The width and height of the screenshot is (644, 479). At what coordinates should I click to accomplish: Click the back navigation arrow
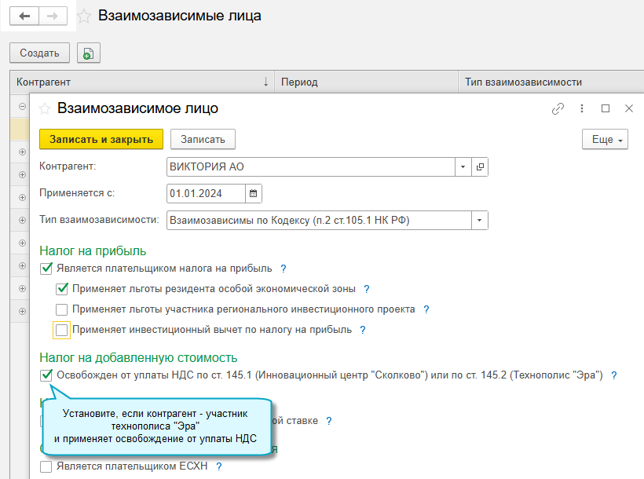click(x=24, y=16)
